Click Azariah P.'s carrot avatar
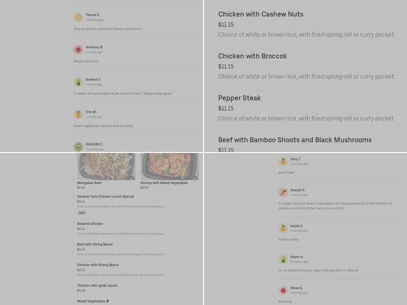The image size is (407, 305). click(x=282, y=193)
